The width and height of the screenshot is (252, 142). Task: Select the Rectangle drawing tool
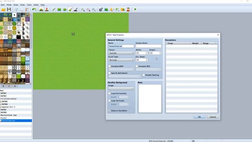(59, 9)
